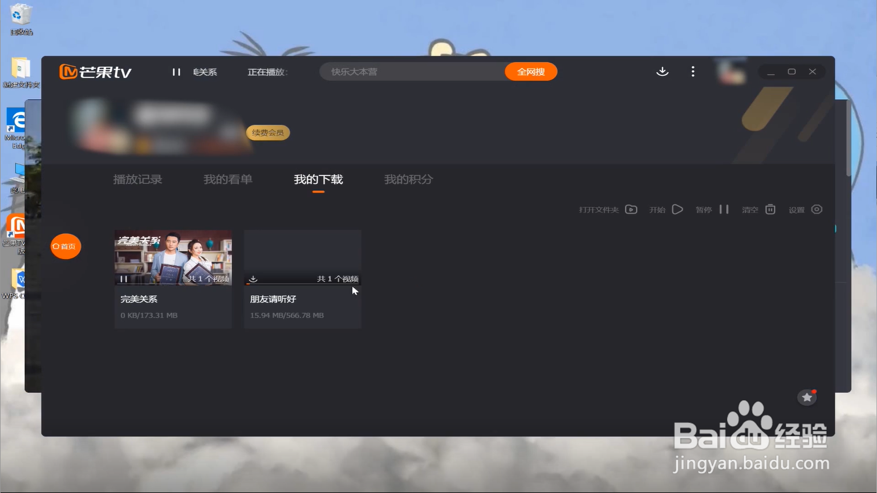Select the 我的下载 tab
877x493 pixels.
[x=318, y=180]
